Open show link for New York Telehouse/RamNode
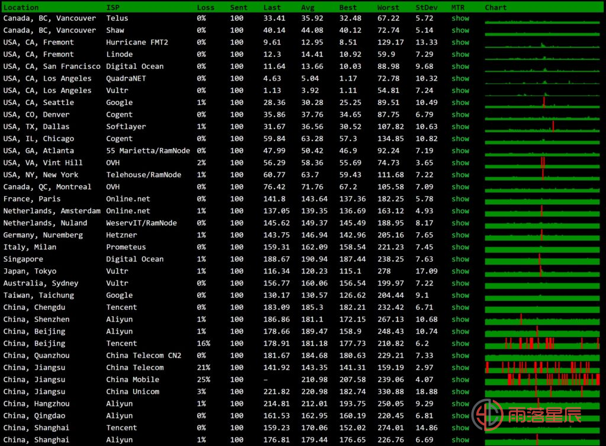The height and width of the screenshot is (446, 606). point(460,175)
